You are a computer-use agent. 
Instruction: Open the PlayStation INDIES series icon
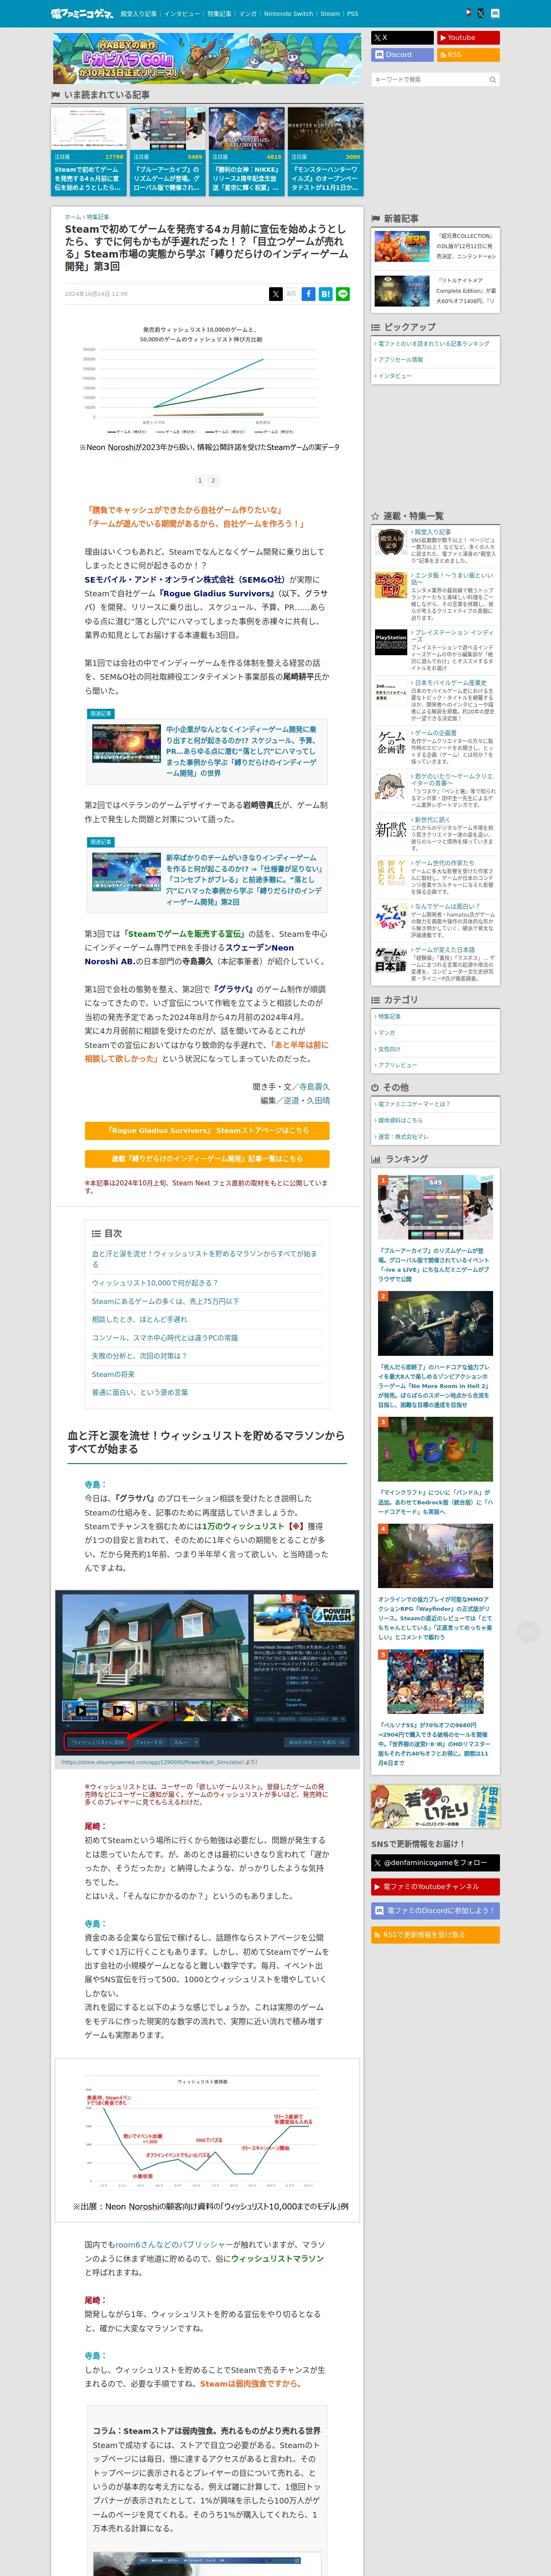pos(390,641)
